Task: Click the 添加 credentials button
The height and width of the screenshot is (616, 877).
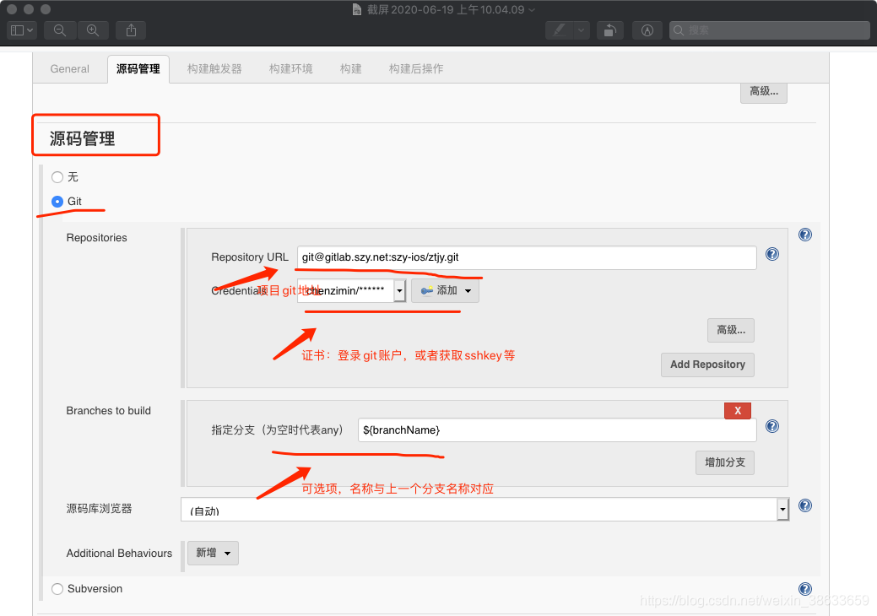Action: [445, 290]
